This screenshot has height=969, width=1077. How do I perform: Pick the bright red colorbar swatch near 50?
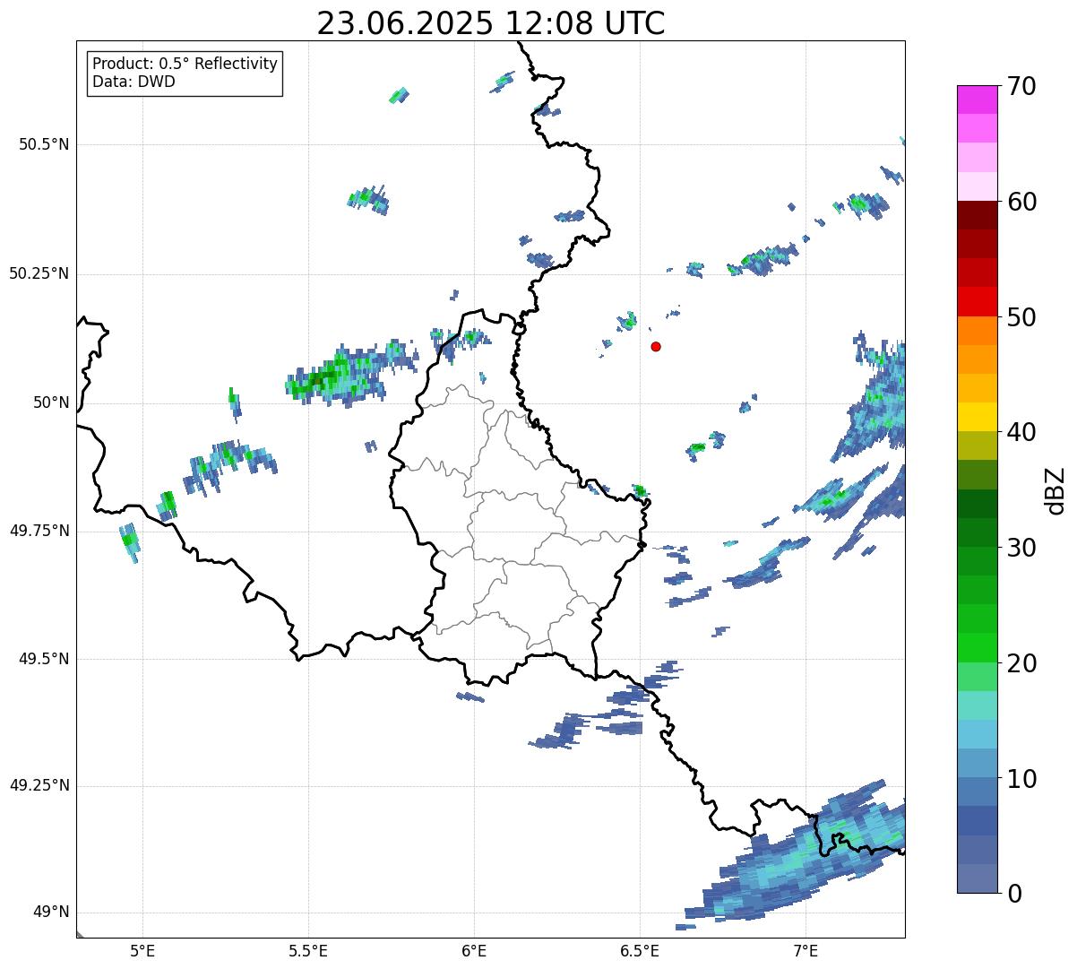[x=977, y=301]
